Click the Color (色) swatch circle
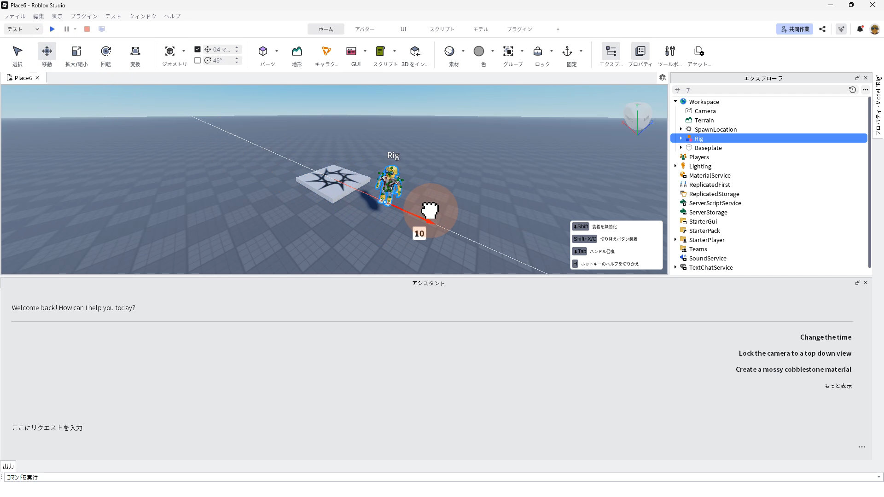884x497 pixels. (479, 51)
